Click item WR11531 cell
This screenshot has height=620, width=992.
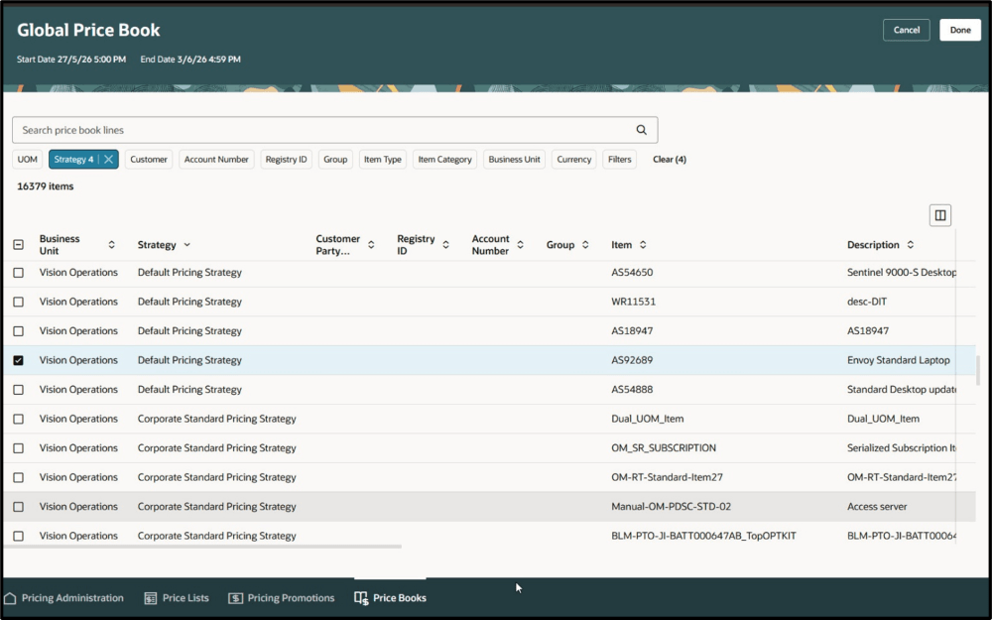633,302
